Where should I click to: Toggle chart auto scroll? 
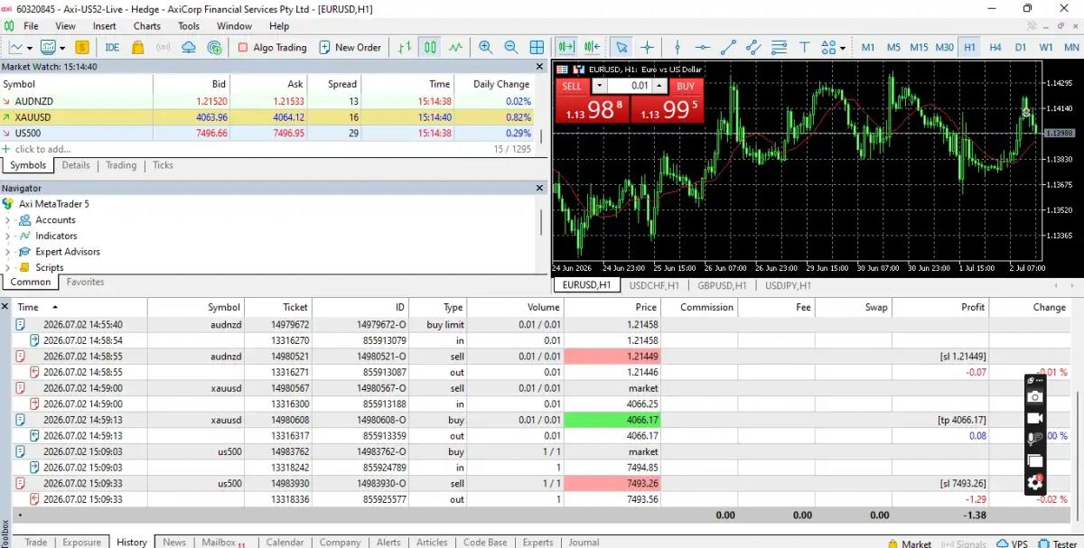(x=567, y=47)
